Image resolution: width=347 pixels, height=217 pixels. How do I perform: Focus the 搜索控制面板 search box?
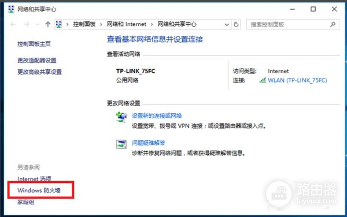pyautogui.click(x=293, y=24)
